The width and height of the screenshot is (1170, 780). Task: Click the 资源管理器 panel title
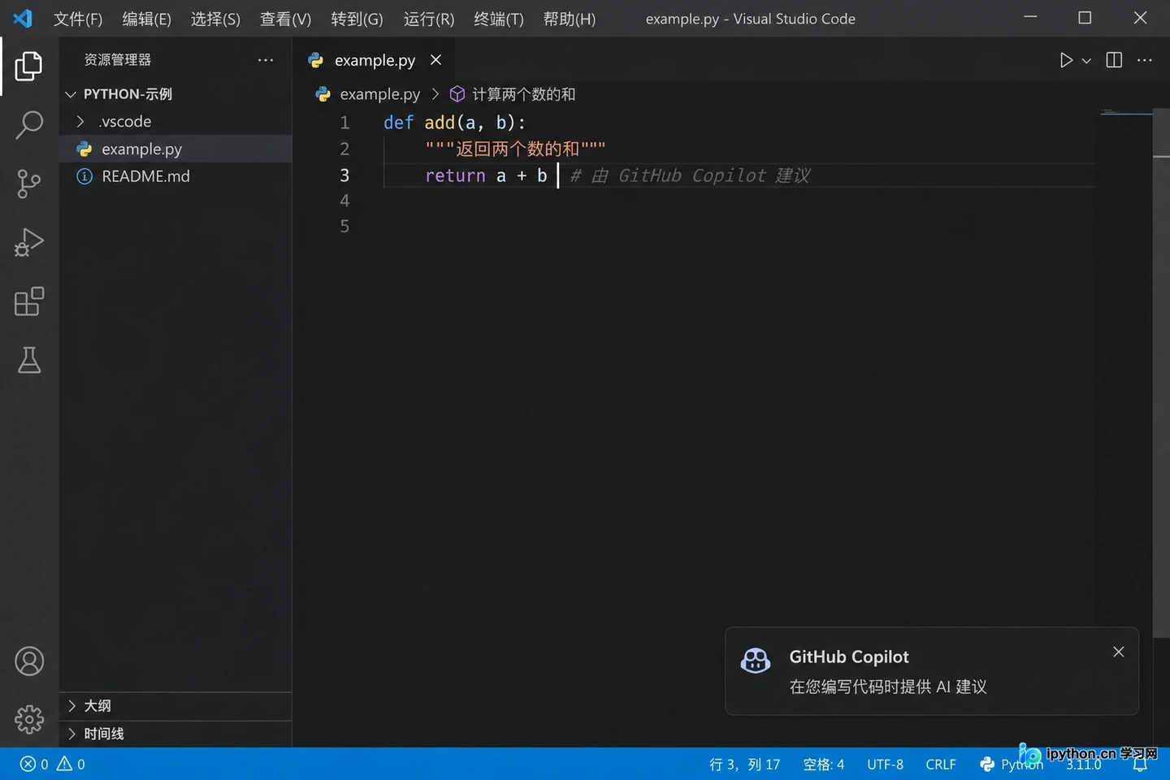pos(118,60)
